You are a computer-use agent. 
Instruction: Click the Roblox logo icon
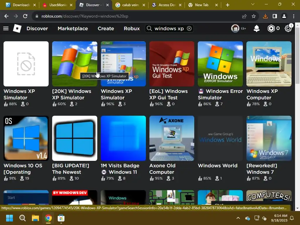pos(17,28)
